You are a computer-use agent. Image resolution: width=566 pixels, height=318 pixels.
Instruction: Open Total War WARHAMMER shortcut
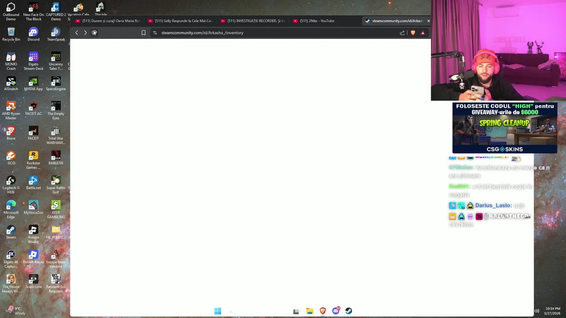56,135
